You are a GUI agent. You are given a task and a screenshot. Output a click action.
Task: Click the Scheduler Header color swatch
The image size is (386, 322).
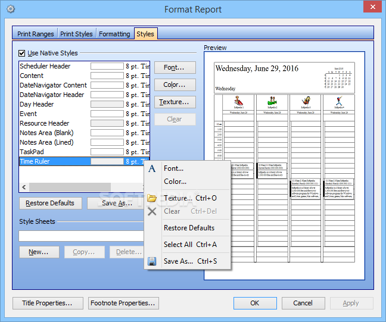107,66
